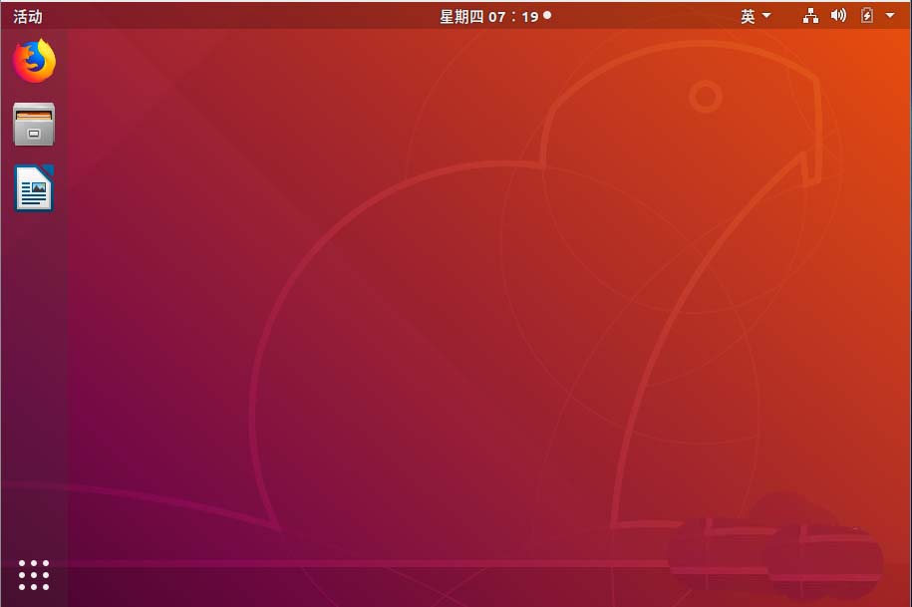This screenshot has width=912, height=607.
Task: Click the wired network status icon
Action: (810, 16)
